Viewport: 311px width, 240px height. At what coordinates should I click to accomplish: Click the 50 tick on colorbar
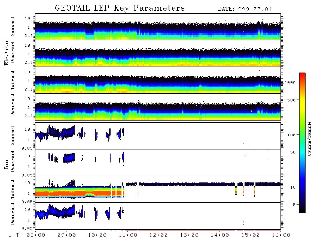coord(293,152)
